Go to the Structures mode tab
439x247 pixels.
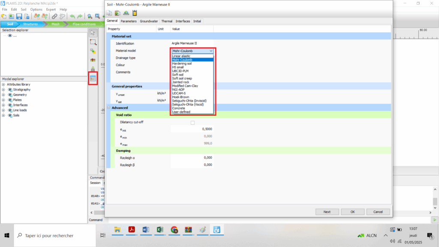click(30, 24)
